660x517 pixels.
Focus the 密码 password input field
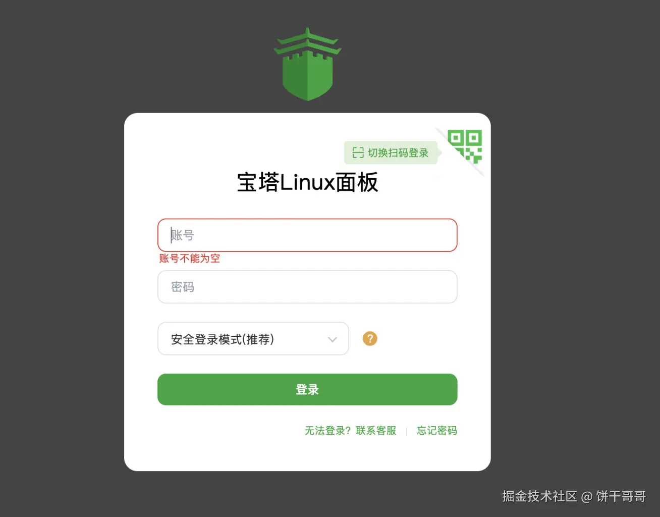tap(307, 287)
